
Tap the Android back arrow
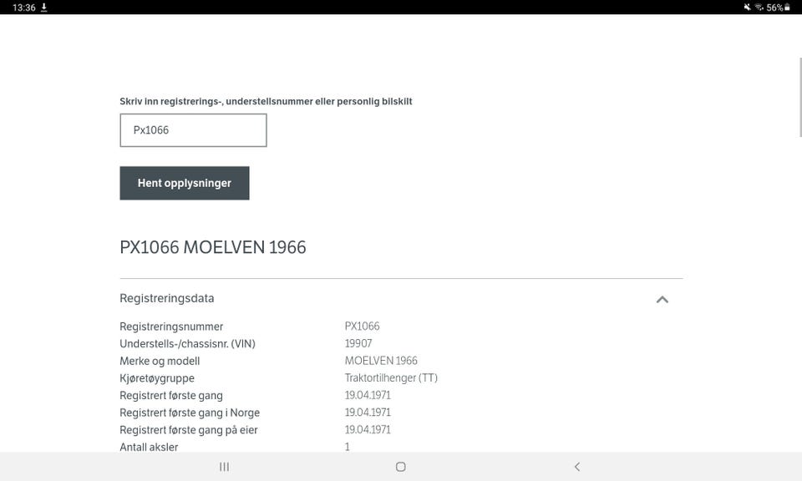coord(577,467)
